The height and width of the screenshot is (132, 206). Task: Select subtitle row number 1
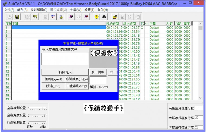click(x=8, y=27)
